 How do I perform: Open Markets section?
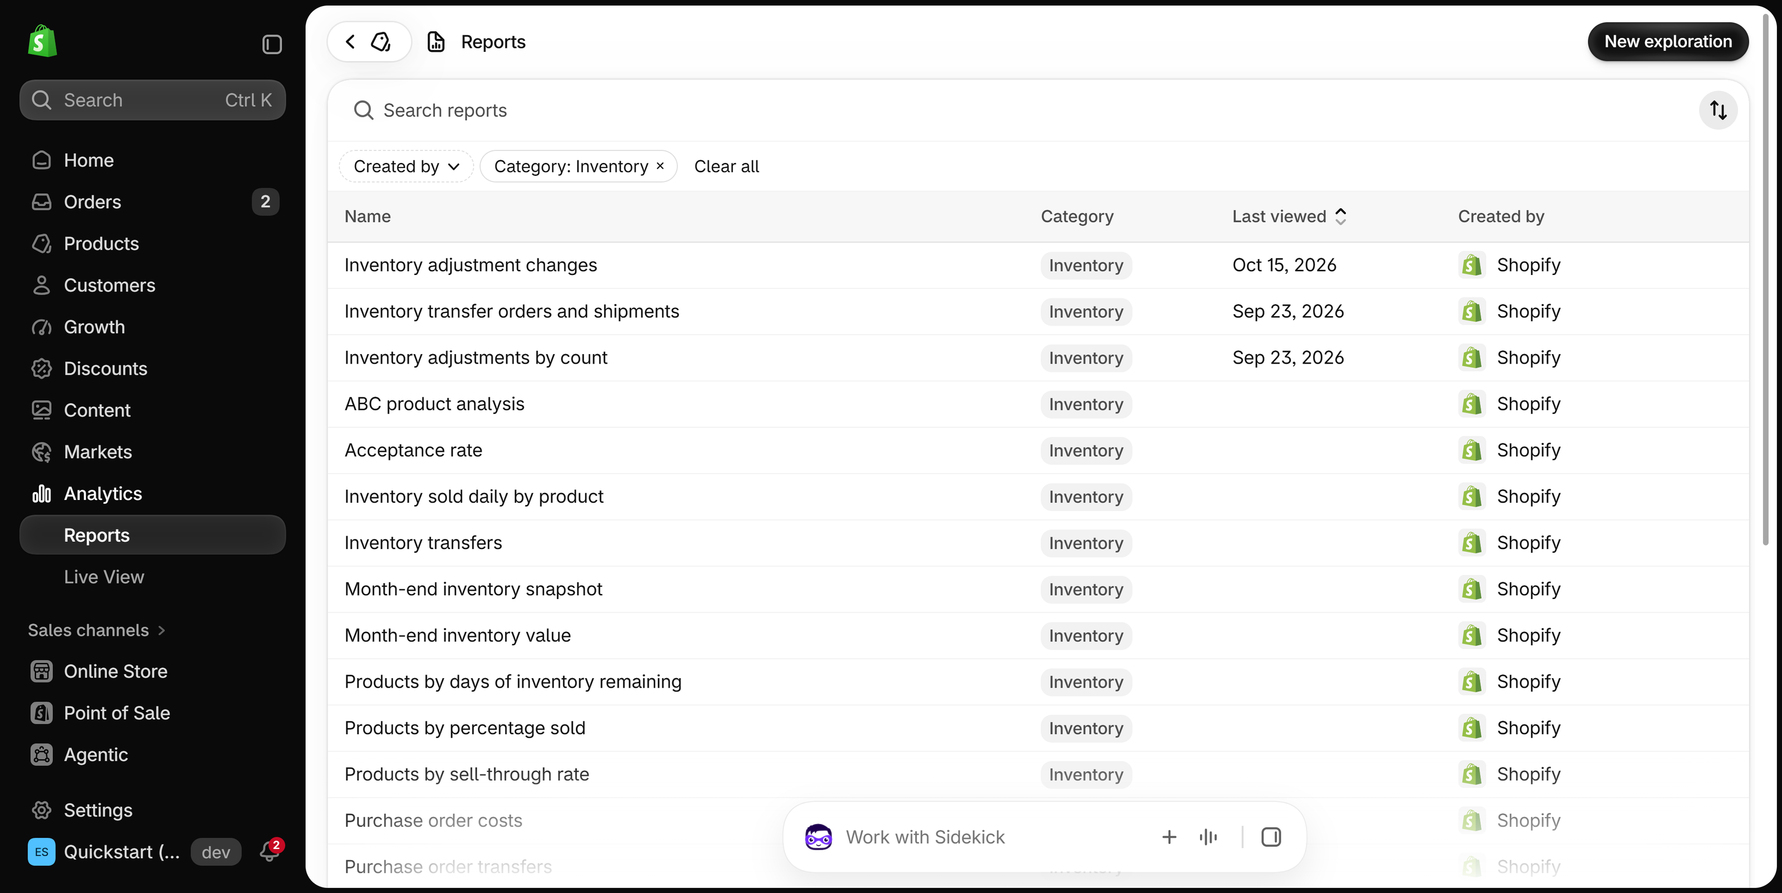tap(152, 452)
